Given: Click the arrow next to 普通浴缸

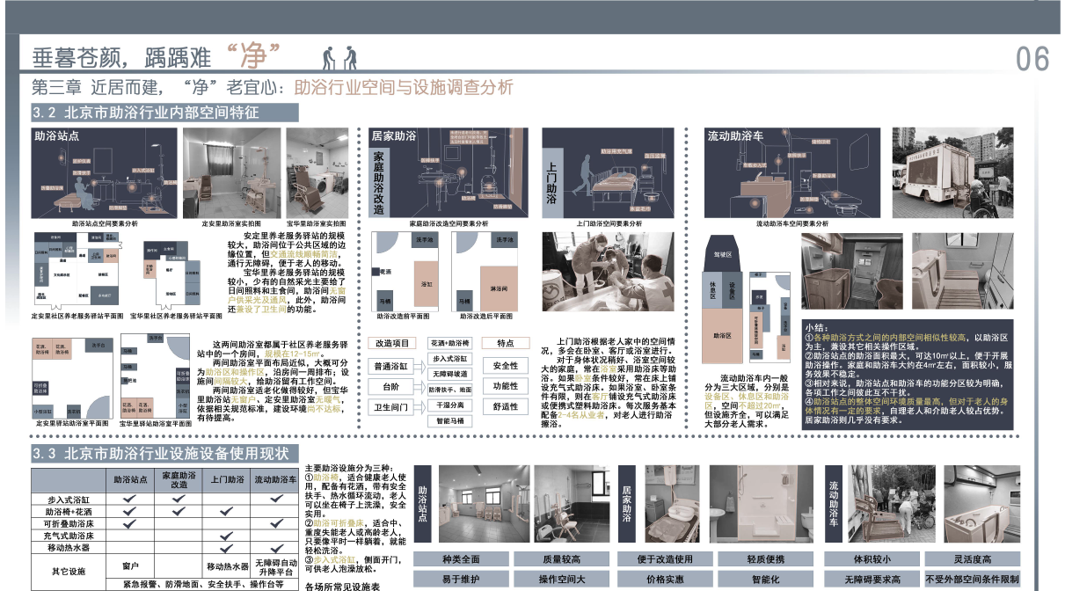Looking at the screenshot, I should point(419,366).
